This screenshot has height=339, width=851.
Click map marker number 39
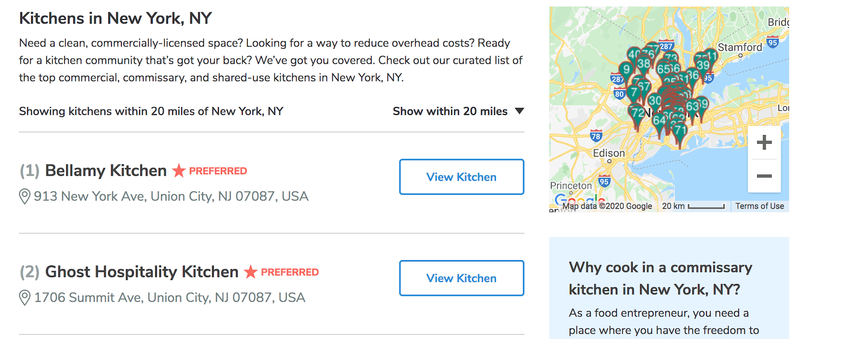point(703,66)
